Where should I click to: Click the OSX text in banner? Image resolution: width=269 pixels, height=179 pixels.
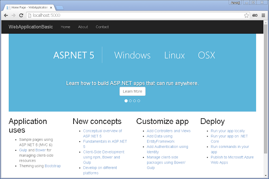pos(206,55)
